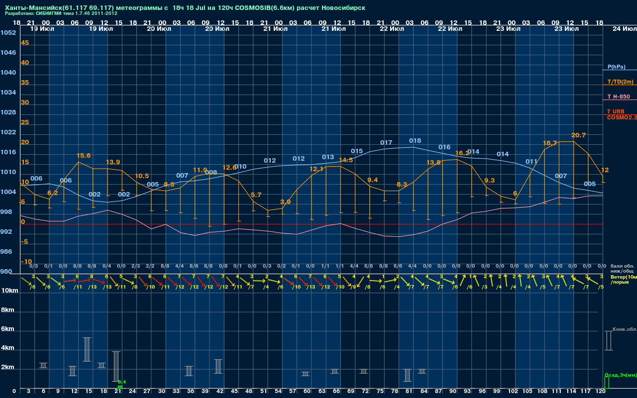Click the -10 temperature axis value

26,262
